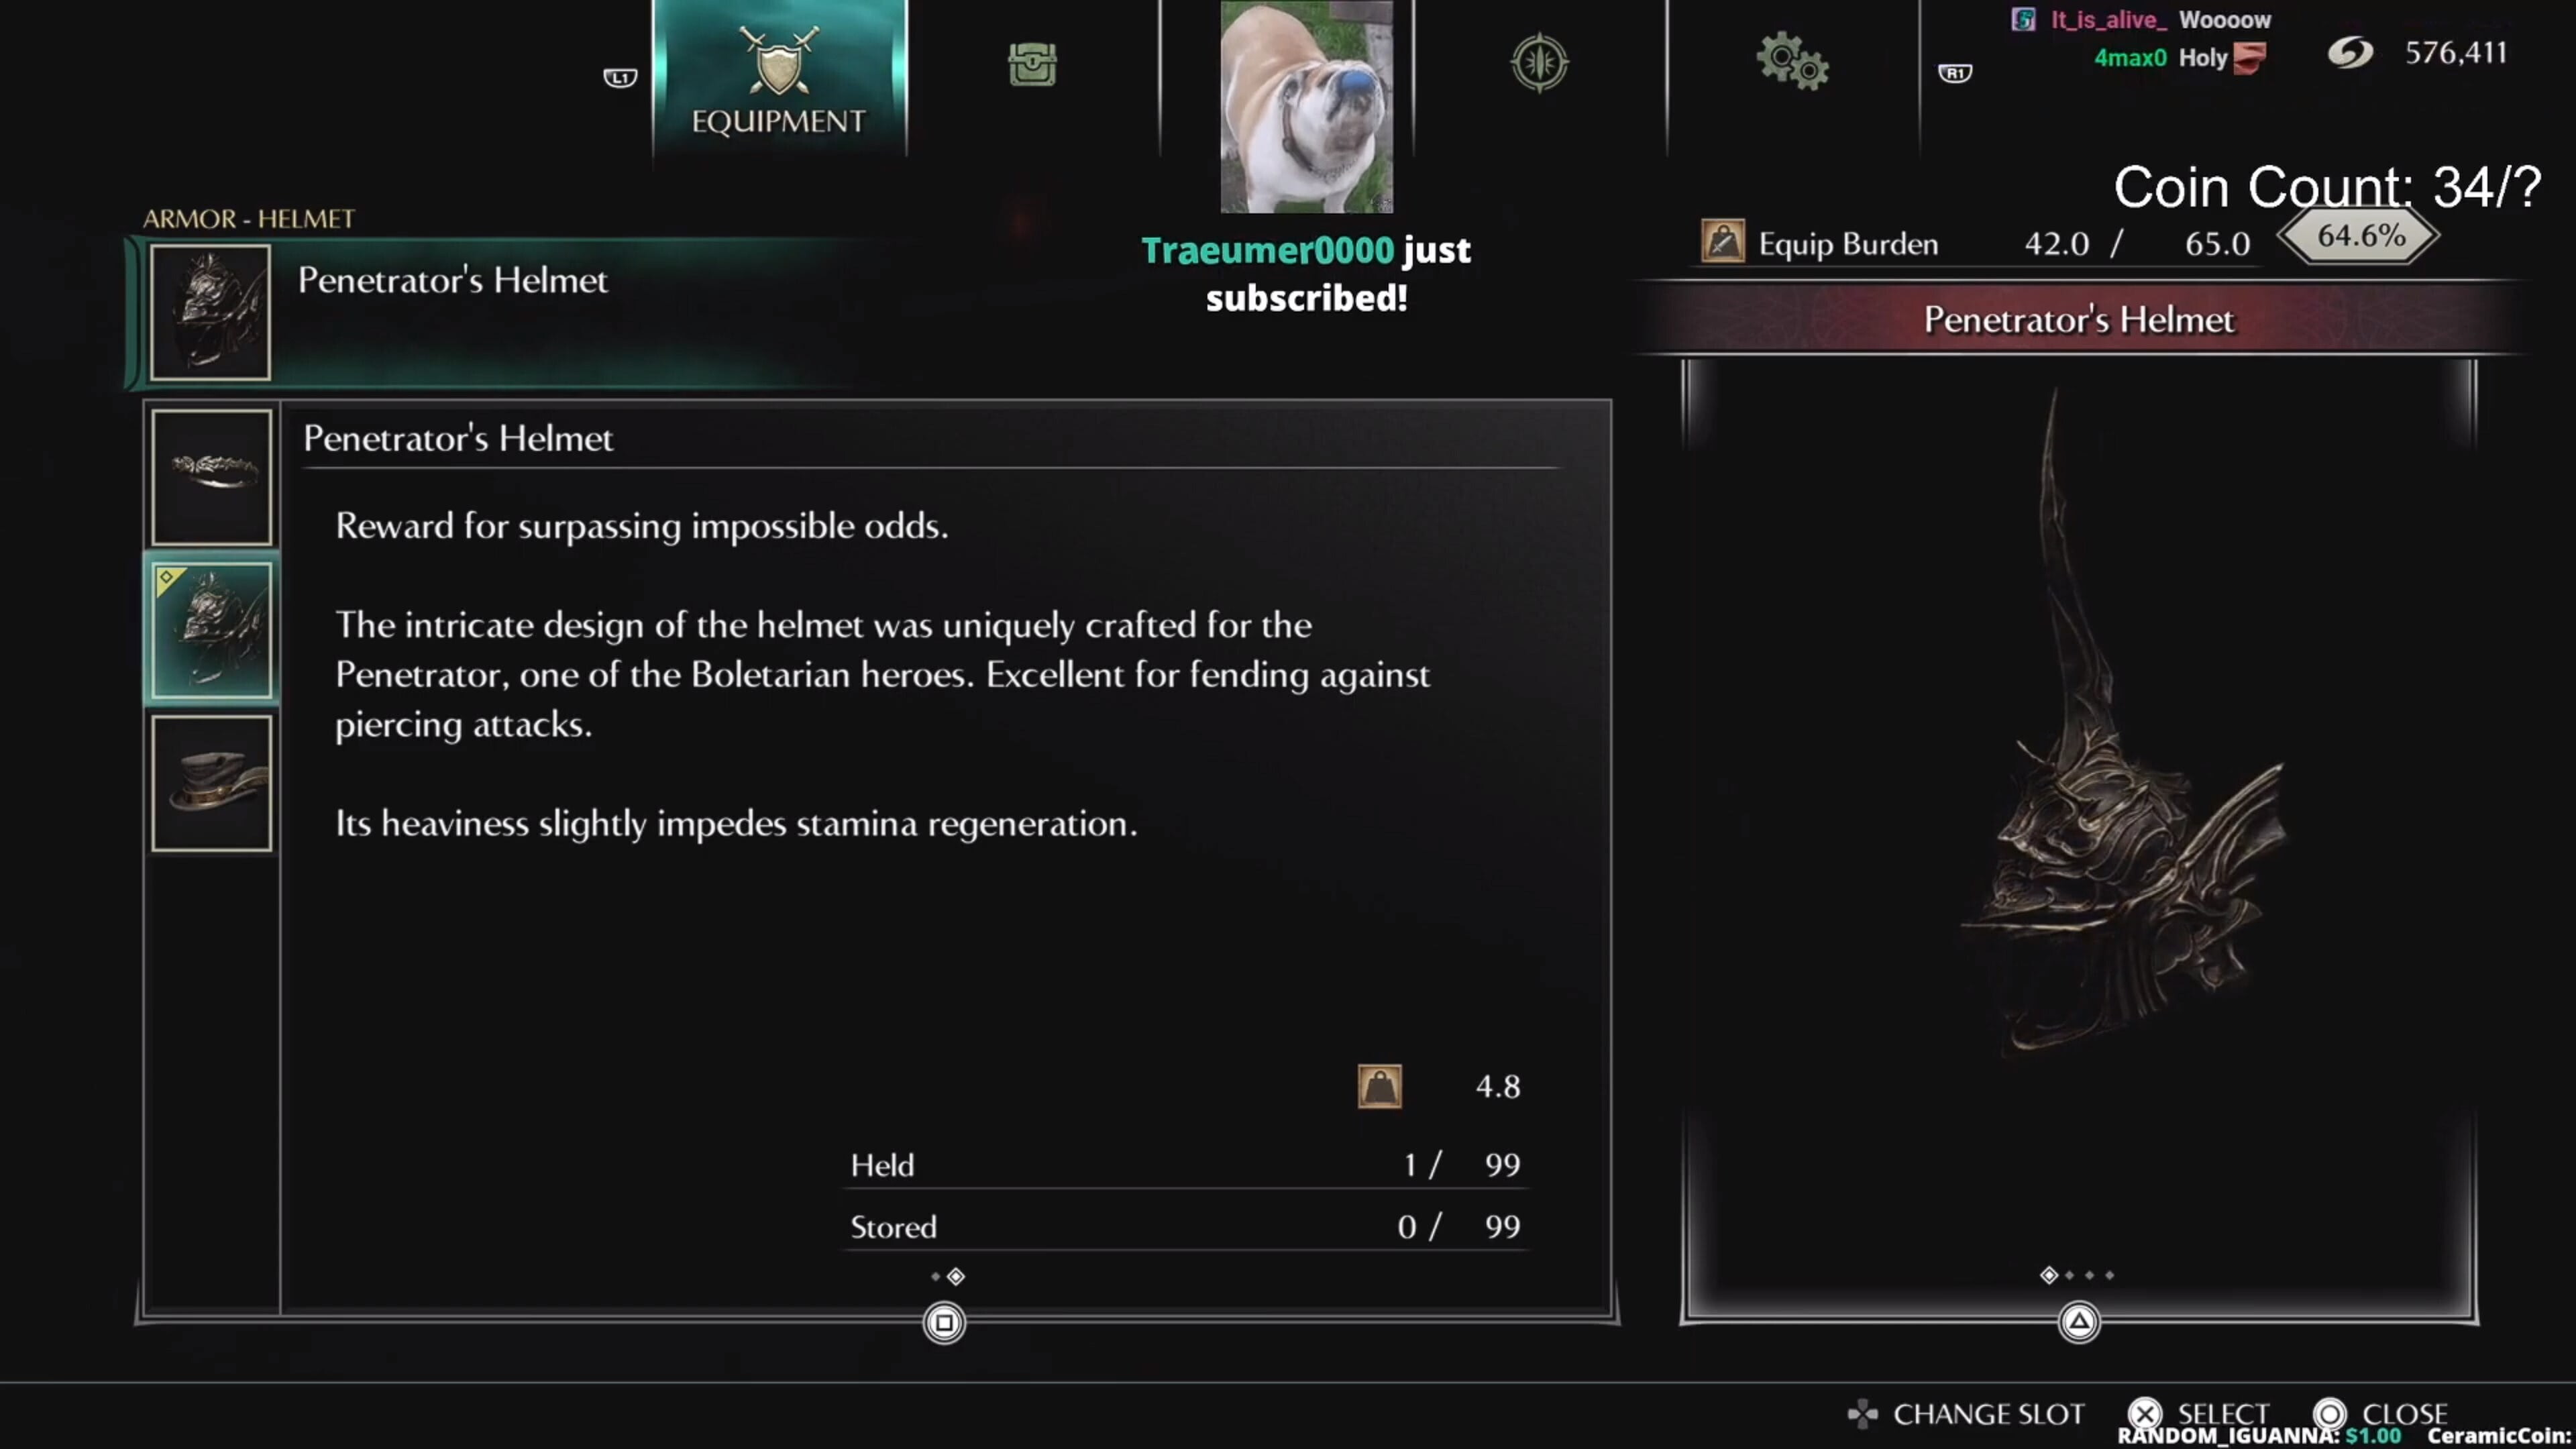Click the currently equipped helmet slot
The image size is (2576, 1449).
point(495,312)
